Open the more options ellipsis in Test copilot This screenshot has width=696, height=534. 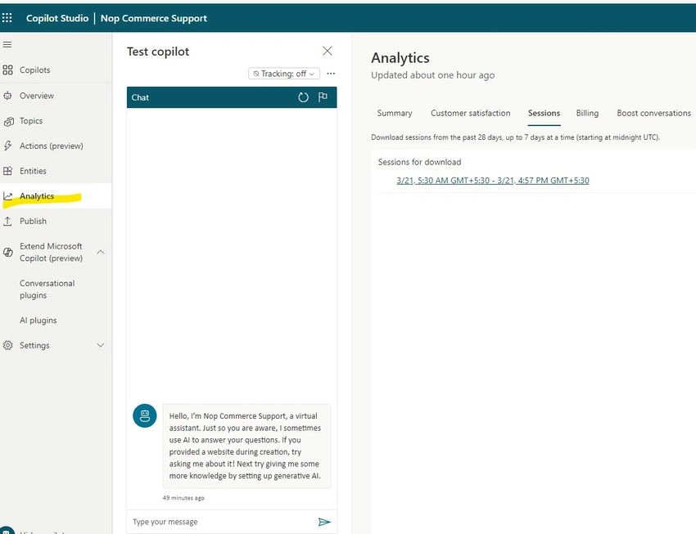(331, 74)
